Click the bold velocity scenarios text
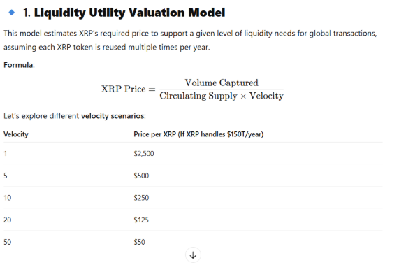This screenshot has height=265, width=399. coord(113,116)
